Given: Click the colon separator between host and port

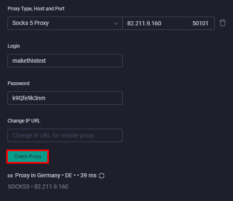Looking at the screenshot, I should pos(186,24).
